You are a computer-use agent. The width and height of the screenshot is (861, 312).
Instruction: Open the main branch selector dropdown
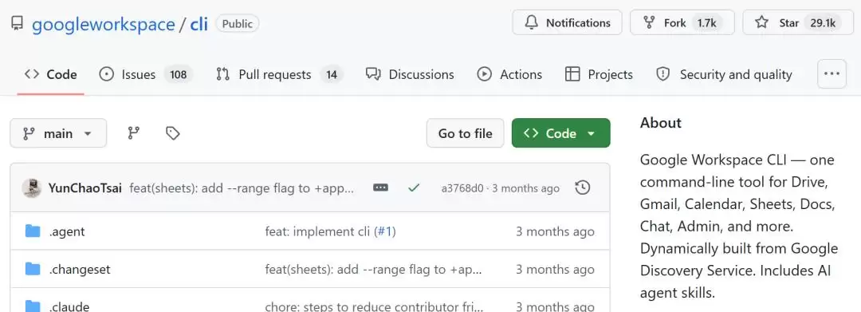[x=58, y=133]
